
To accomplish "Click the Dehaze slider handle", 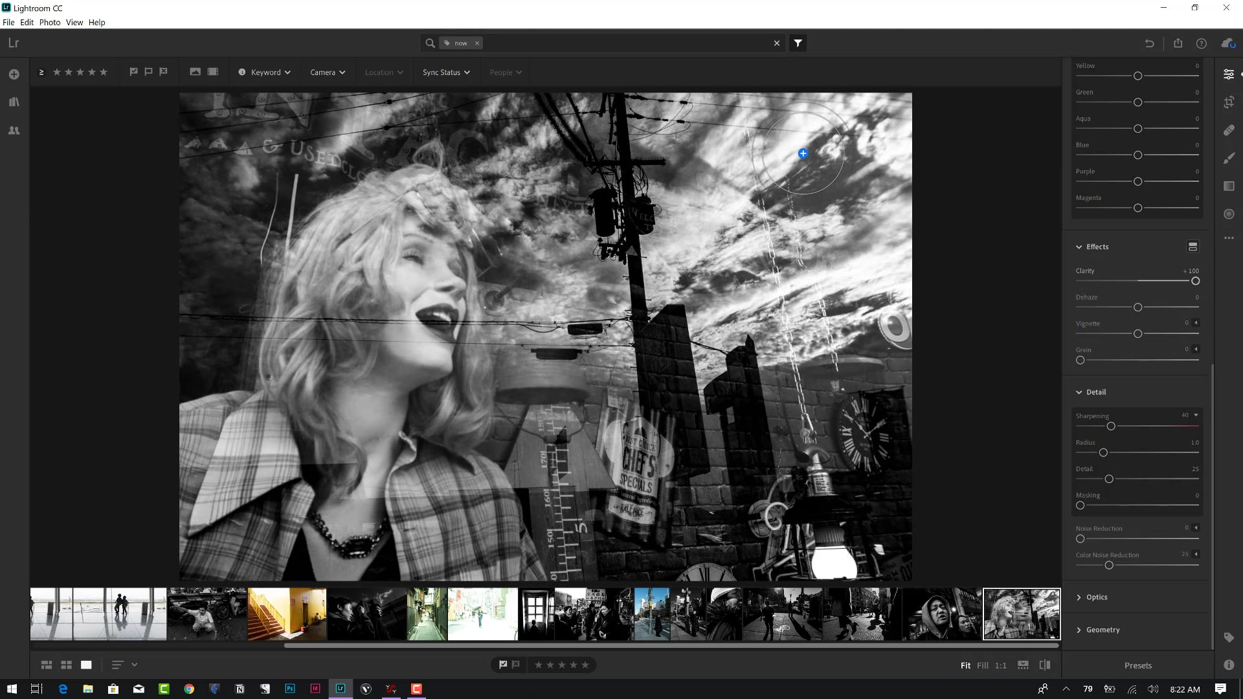I will 1137,307.
